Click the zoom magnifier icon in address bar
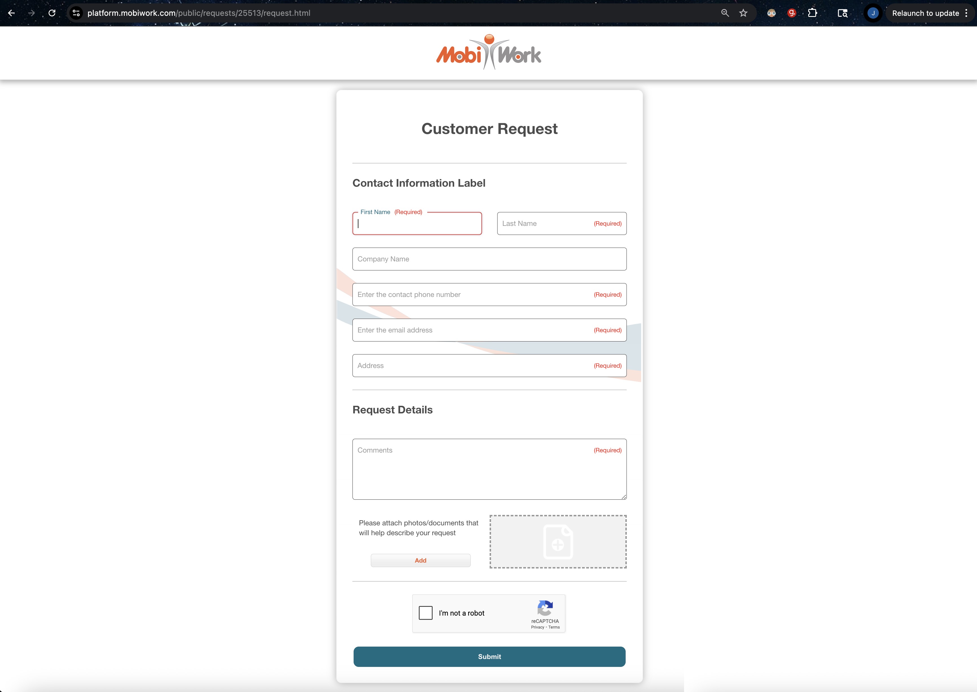This screenshot has height=692, width=977. pos(724,13)
